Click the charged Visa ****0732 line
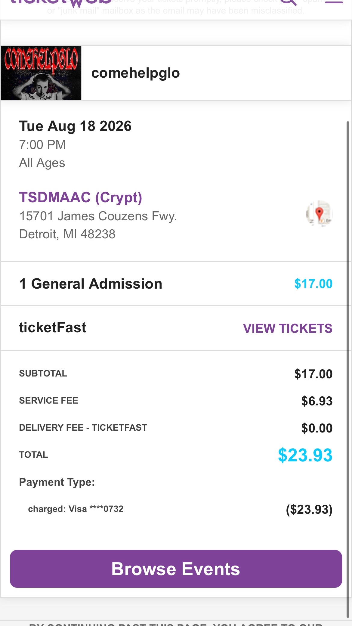This screenshot has height=626, width=352. pos(76,509)
